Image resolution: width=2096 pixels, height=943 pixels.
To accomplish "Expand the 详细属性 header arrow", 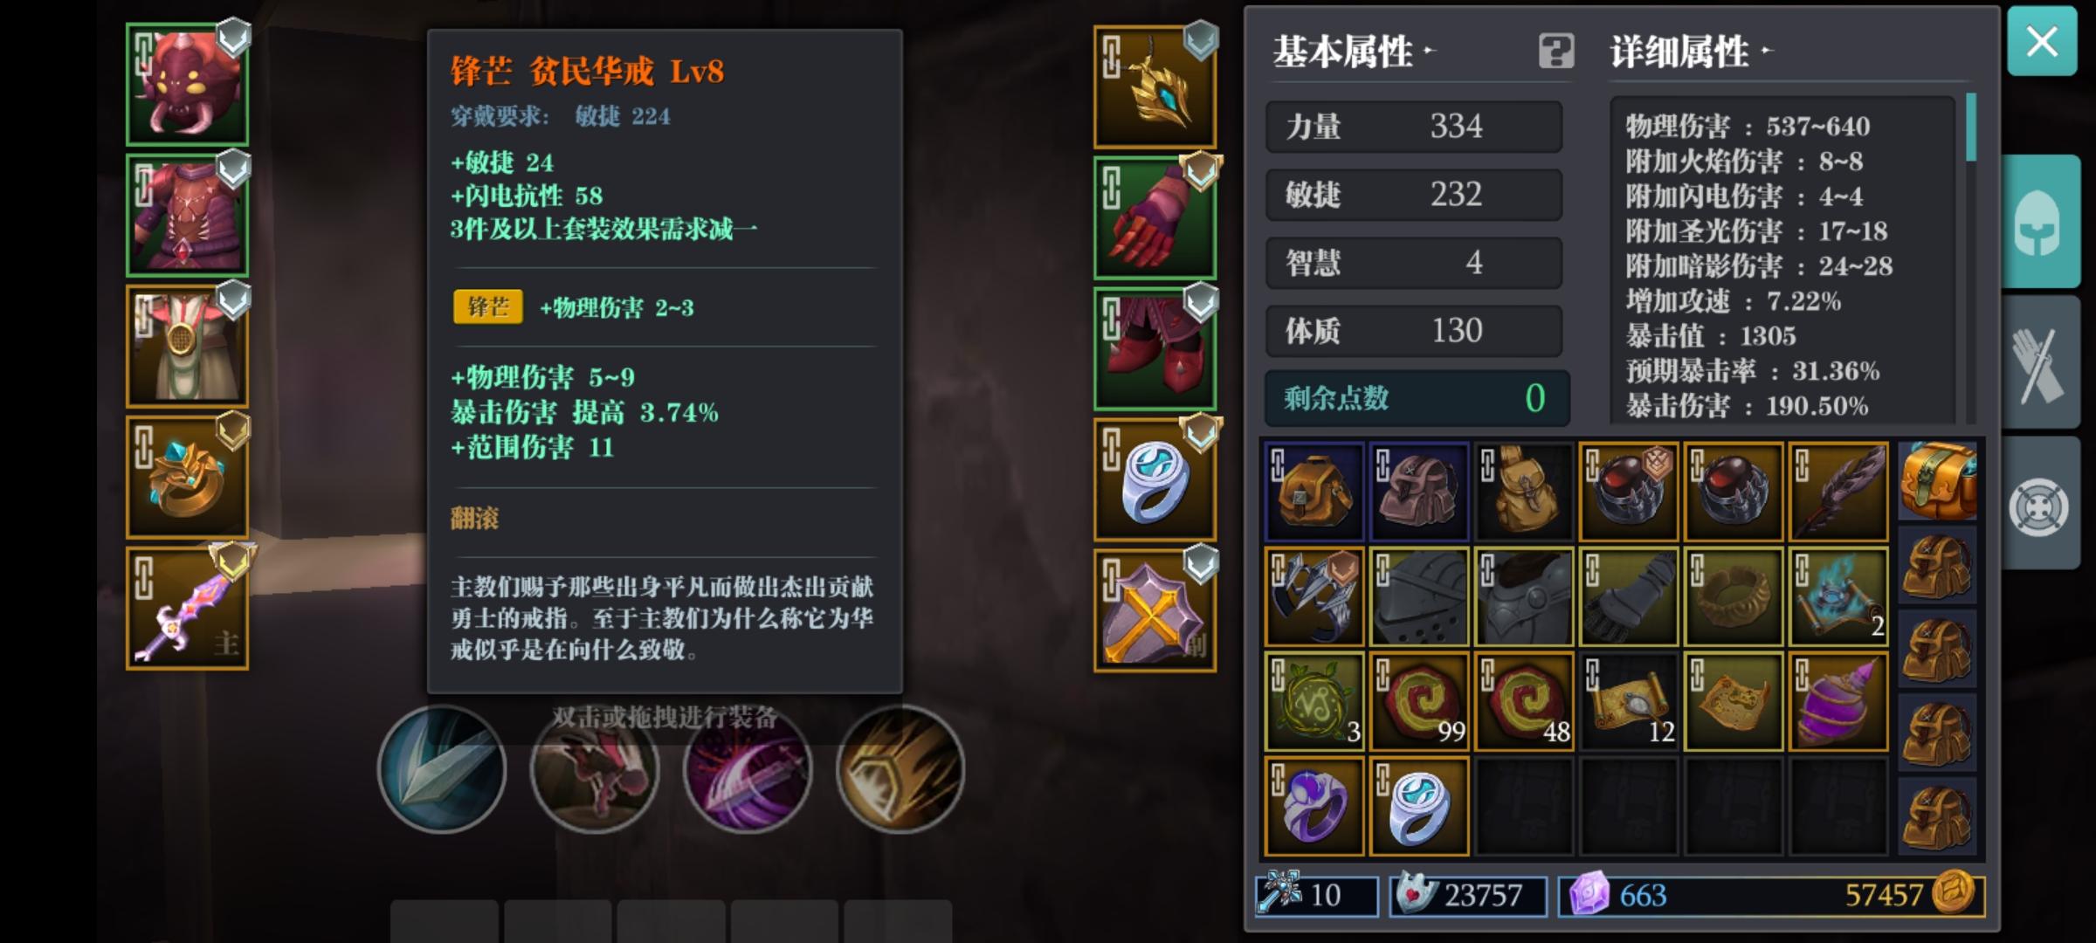I will [x=1766, y=51].
